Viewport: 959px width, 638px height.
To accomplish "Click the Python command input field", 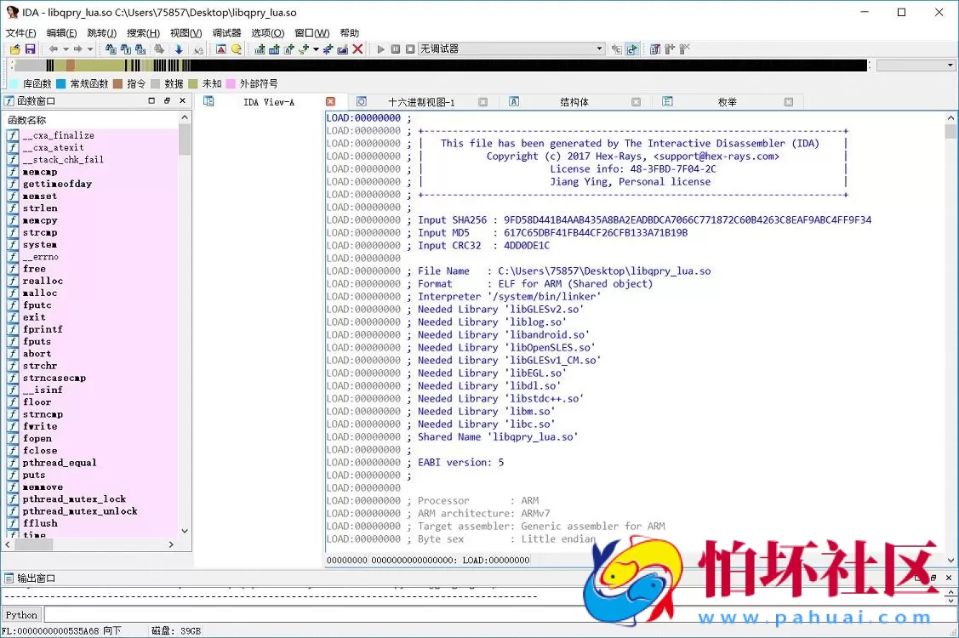I will pyautogui.click(x=494, y=615).
